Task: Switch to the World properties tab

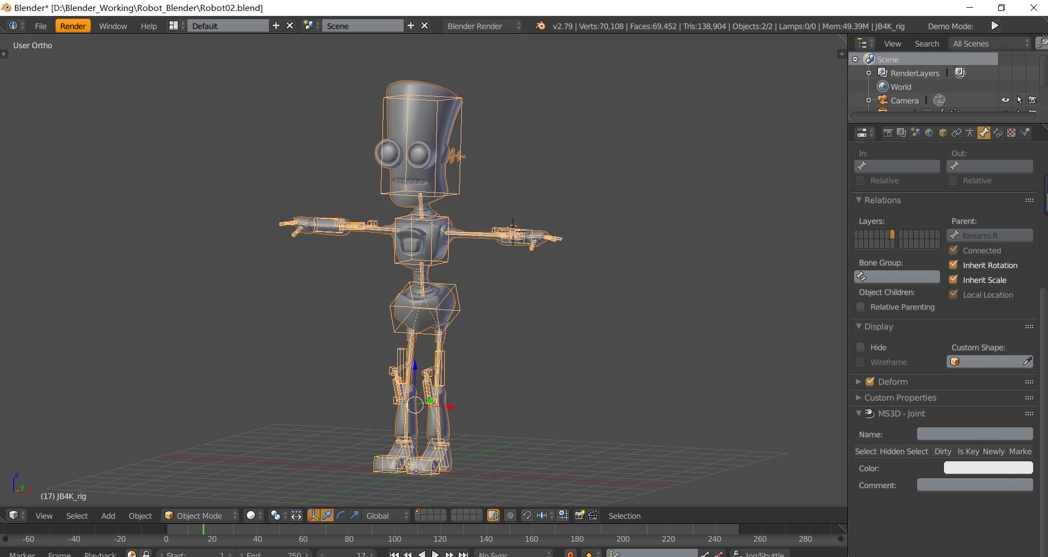Action: pos(930,132)
